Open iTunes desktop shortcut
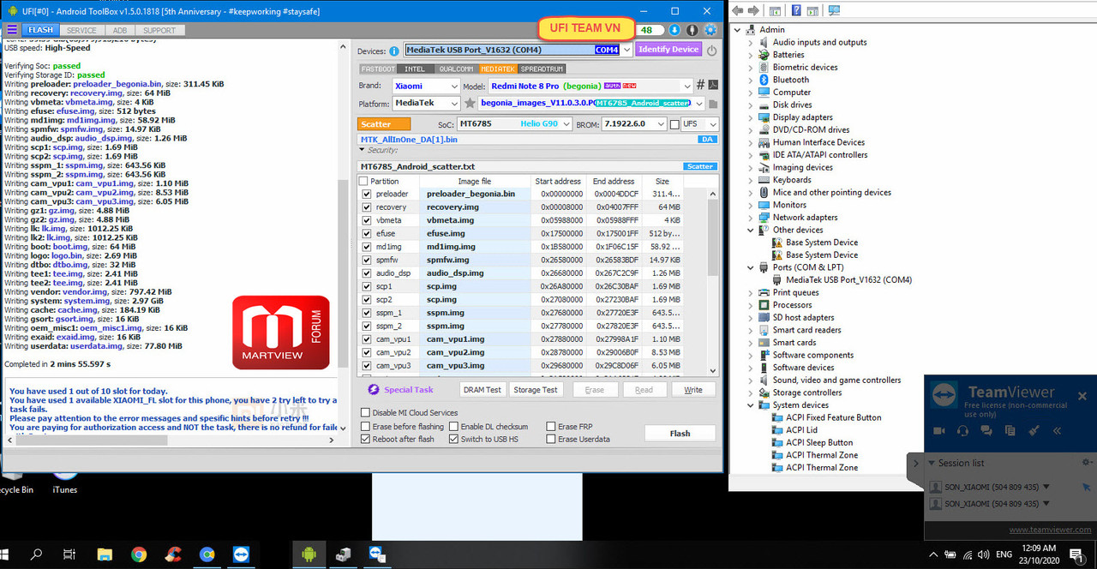 64,482
